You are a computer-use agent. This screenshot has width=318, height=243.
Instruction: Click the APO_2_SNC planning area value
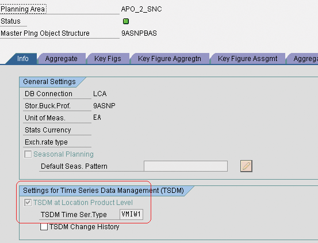(141, 9)
